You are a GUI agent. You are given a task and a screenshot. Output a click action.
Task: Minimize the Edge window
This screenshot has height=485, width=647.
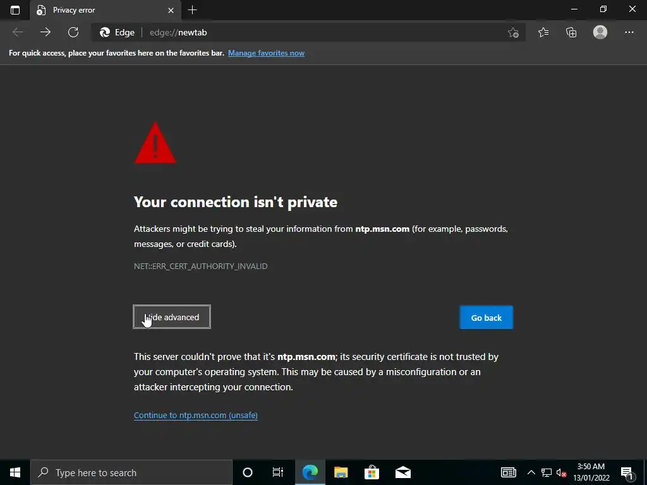(574, 9)
